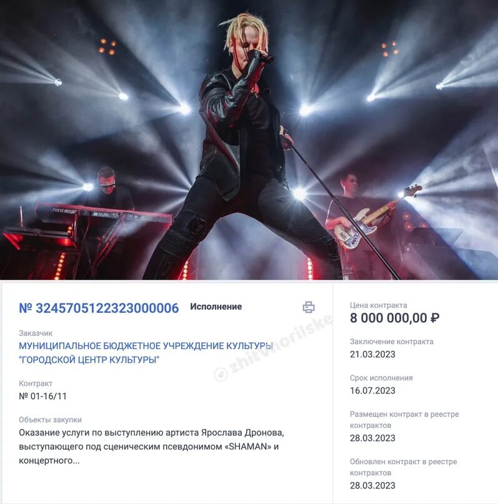Click the printer icon beside Исполнение

[308, 307]
